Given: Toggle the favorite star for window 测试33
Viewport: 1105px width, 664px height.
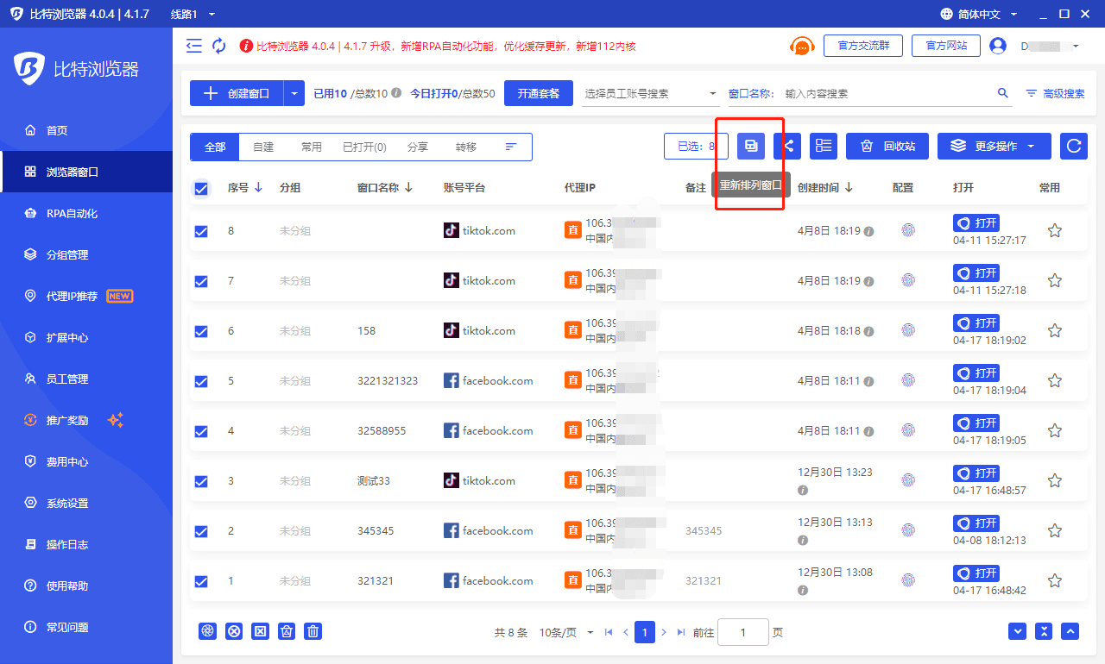Looking at the screenshot, I should 1054,480.
